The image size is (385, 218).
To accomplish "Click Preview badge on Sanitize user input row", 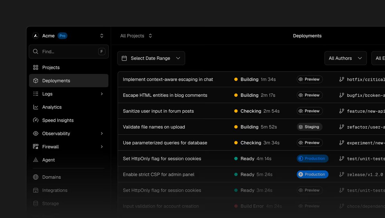I will click(x=310, y=111).
